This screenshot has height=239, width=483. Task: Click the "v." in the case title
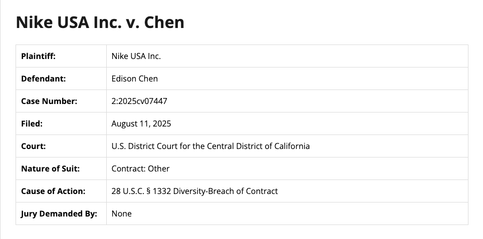tap(131, 22)
